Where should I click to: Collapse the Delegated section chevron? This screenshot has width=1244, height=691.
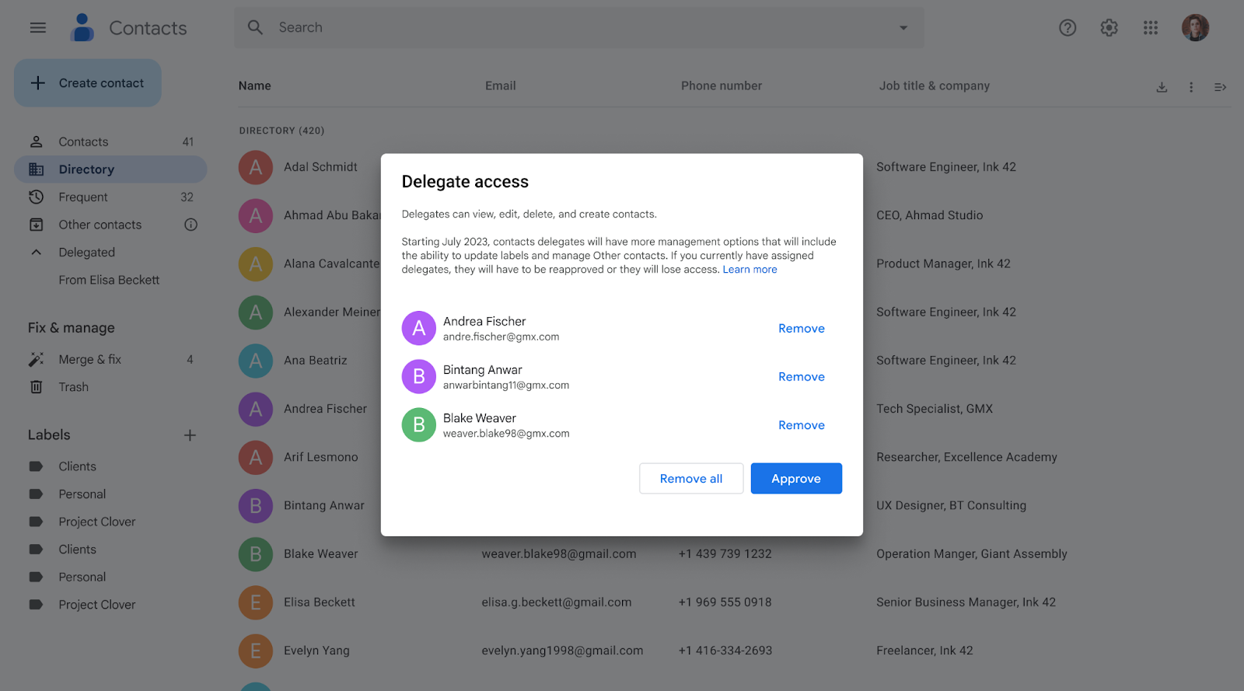37,253
